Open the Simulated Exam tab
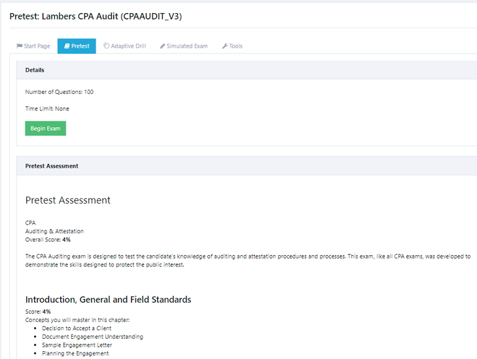Screen dimensions: 477x359 point(184,46)
